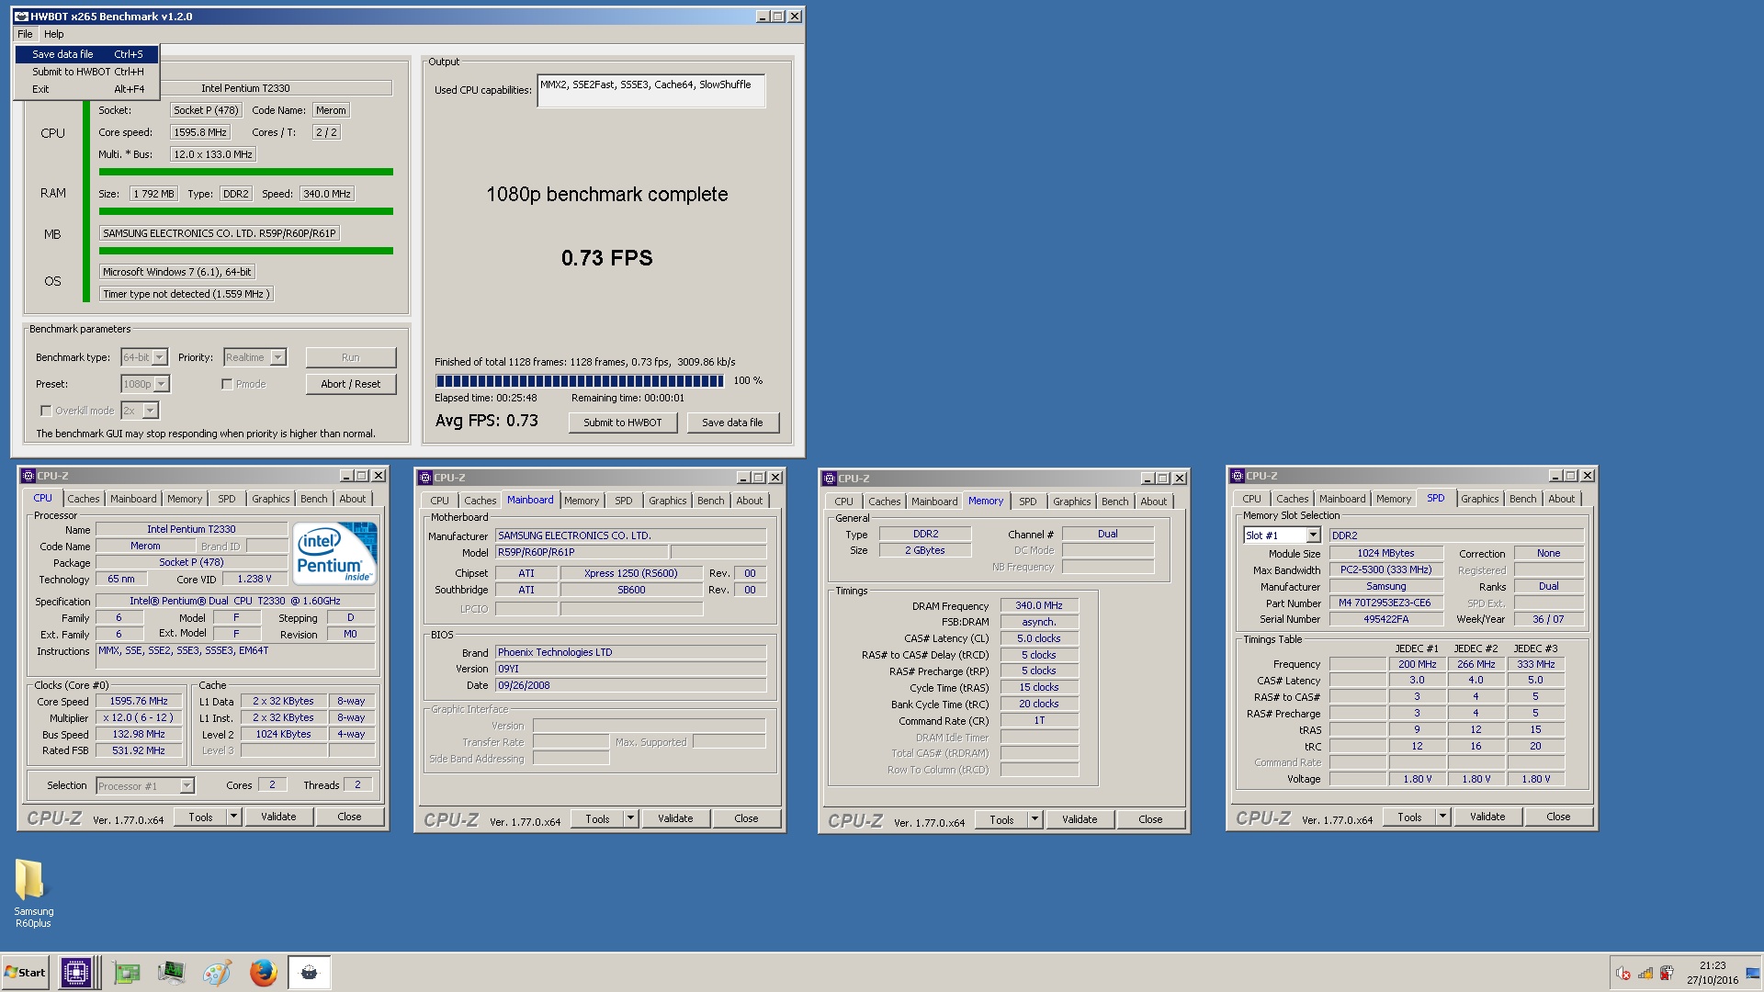1764x992 pixels.
Task: Click BIOS Date 09/26/2008 field
Action: 630,685
